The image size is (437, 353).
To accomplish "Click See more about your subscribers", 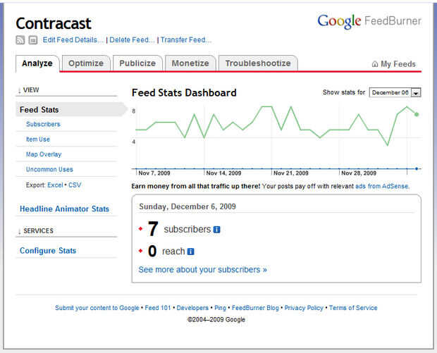I will (203, 270).
